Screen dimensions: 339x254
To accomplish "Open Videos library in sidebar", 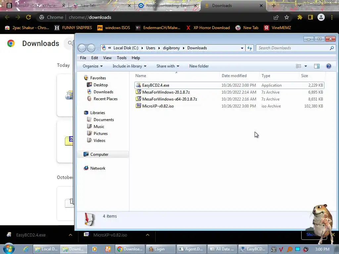I will point(99,140).
